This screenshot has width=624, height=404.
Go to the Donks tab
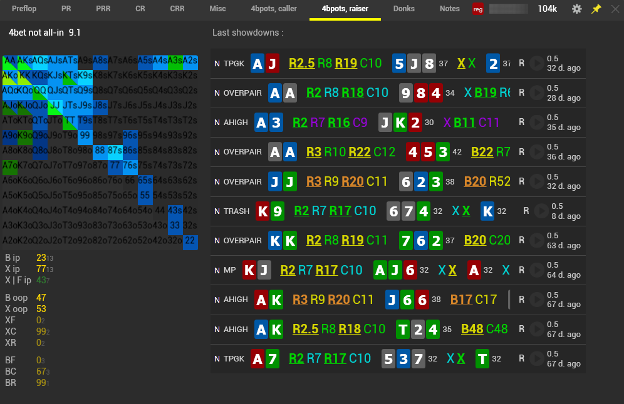(404, 9)
